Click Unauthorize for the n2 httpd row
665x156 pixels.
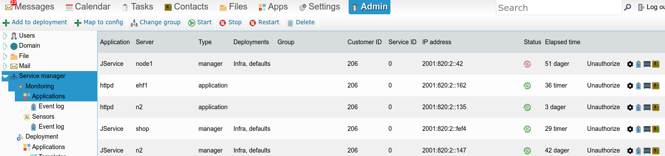click(603, 107)
